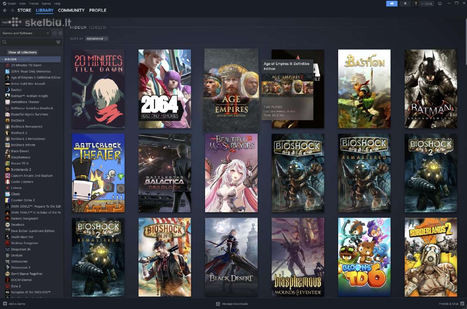467x309 pixels.
Task: Open the Batman Arkham Knight cover
Action: tap(431, 89)
